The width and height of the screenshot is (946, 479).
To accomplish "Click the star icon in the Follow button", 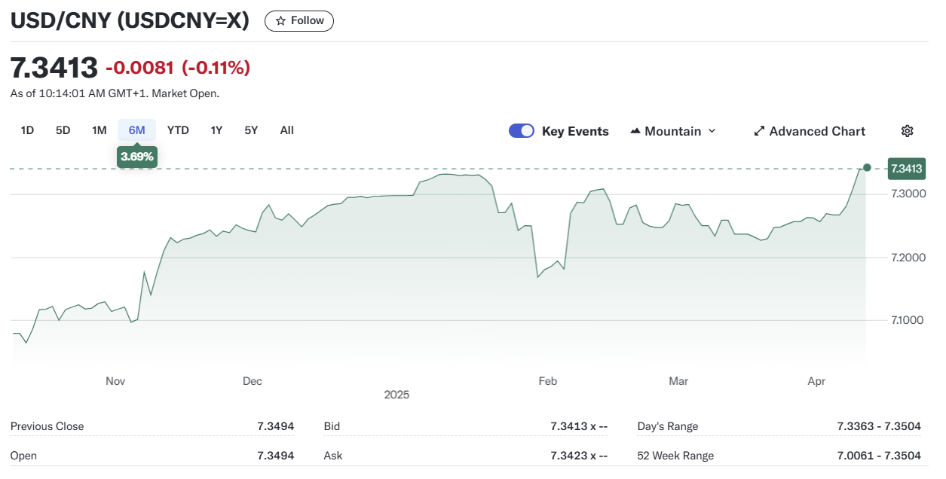I will [280, 21].
